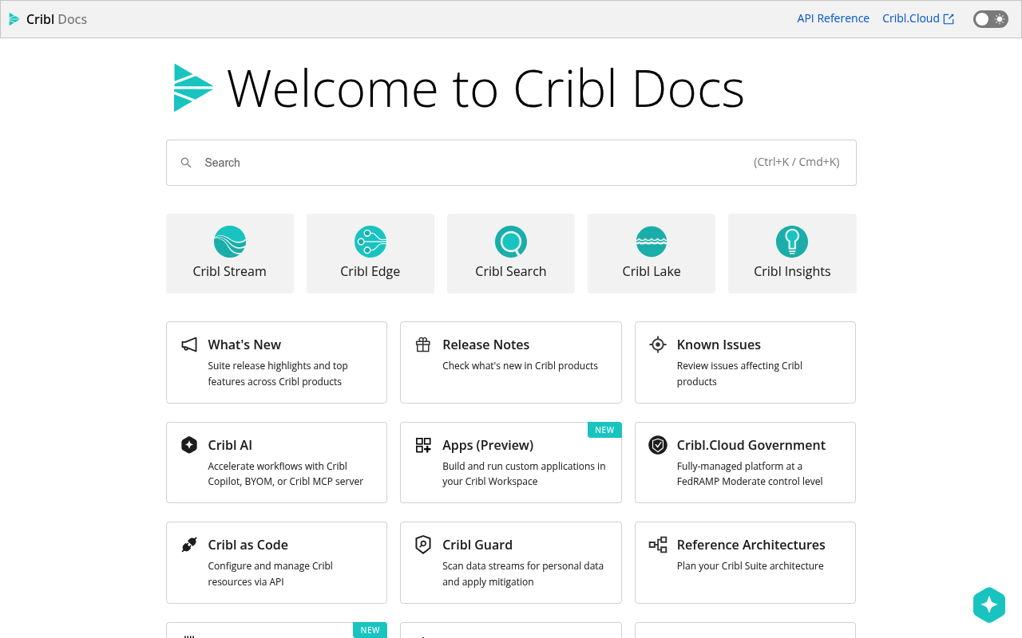Open the Cribl Insights product tile
This screenshot has height=638, width=1022.
coord(792,254)
